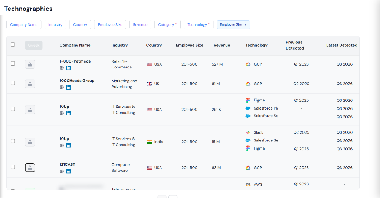The image size is (380, 198).
Task: Click lock icon for 1-800-Petmeds row
Action: pos(30,64)
